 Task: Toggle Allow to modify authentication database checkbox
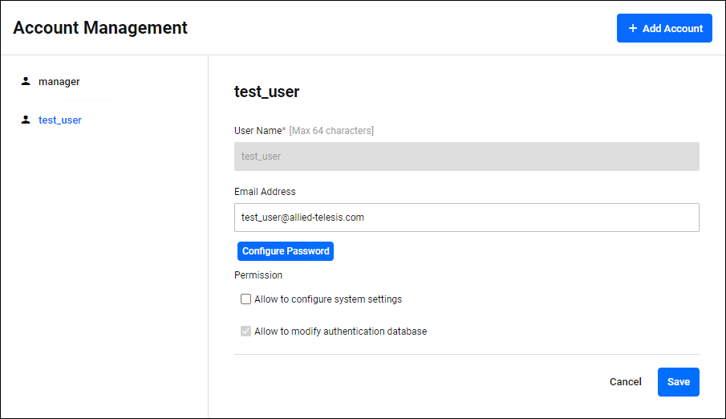(x=246, y=332)
